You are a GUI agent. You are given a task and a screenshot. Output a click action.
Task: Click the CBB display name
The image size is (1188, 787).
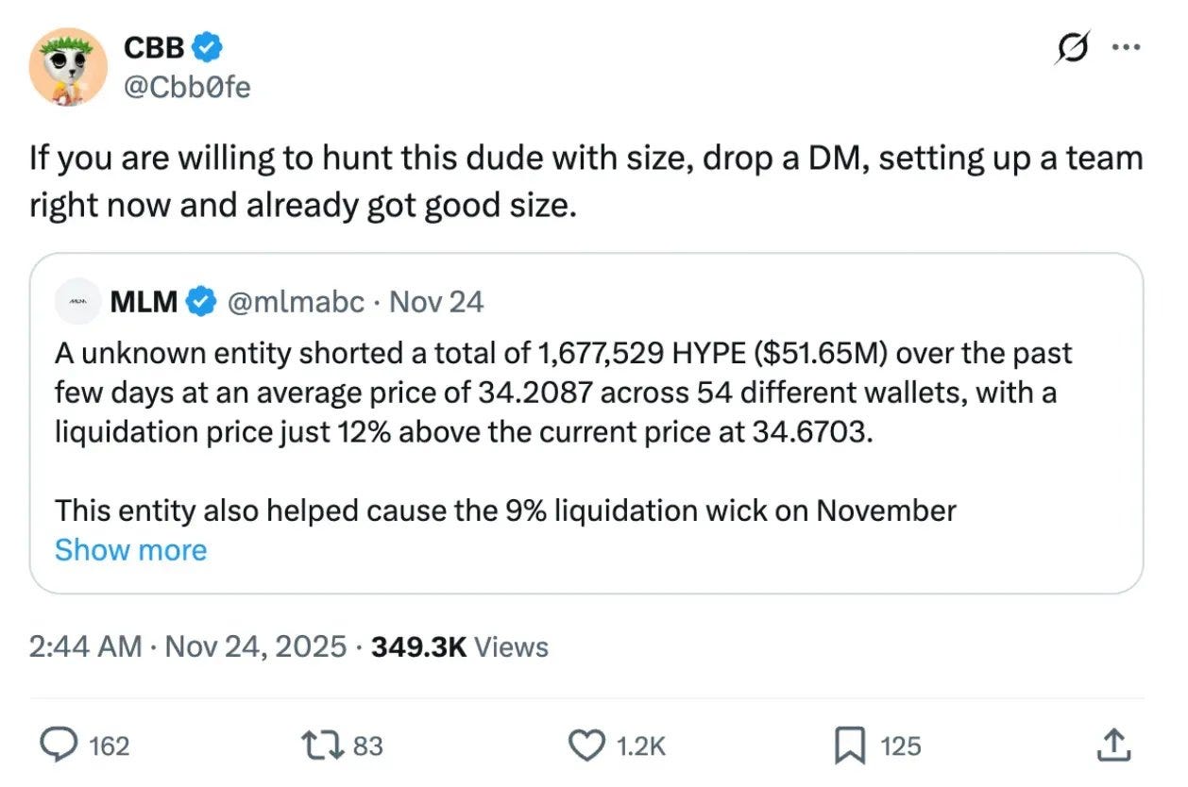(x=155, y=45)
